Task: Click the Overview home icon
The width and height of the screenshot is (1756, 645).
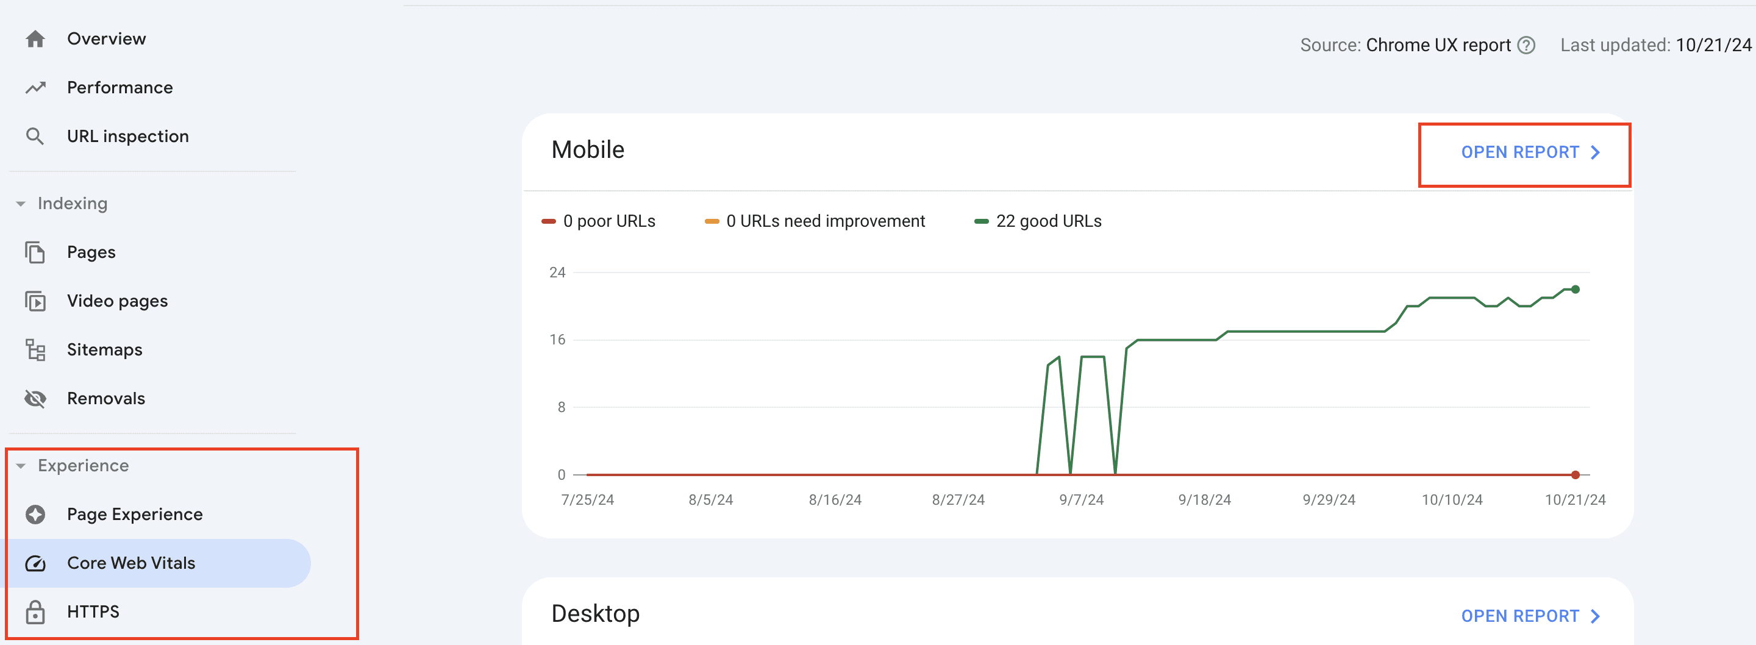Action: click(35, 39)
